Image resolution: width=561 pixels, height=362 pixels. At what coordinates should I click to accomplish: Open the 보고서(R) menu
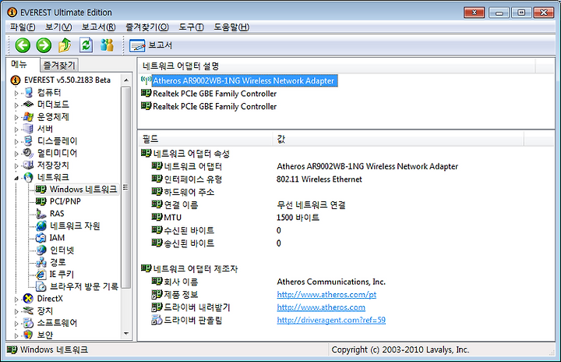[98, 27]
